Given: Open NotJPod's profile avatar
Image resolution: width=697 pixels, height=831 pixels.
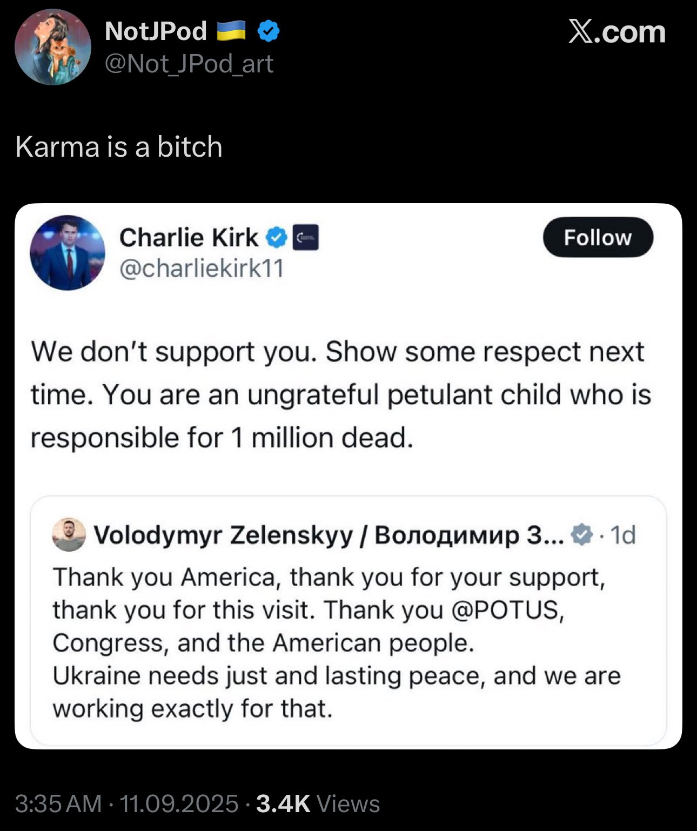Looking at the screenshot, I should (x=52, y=47).
